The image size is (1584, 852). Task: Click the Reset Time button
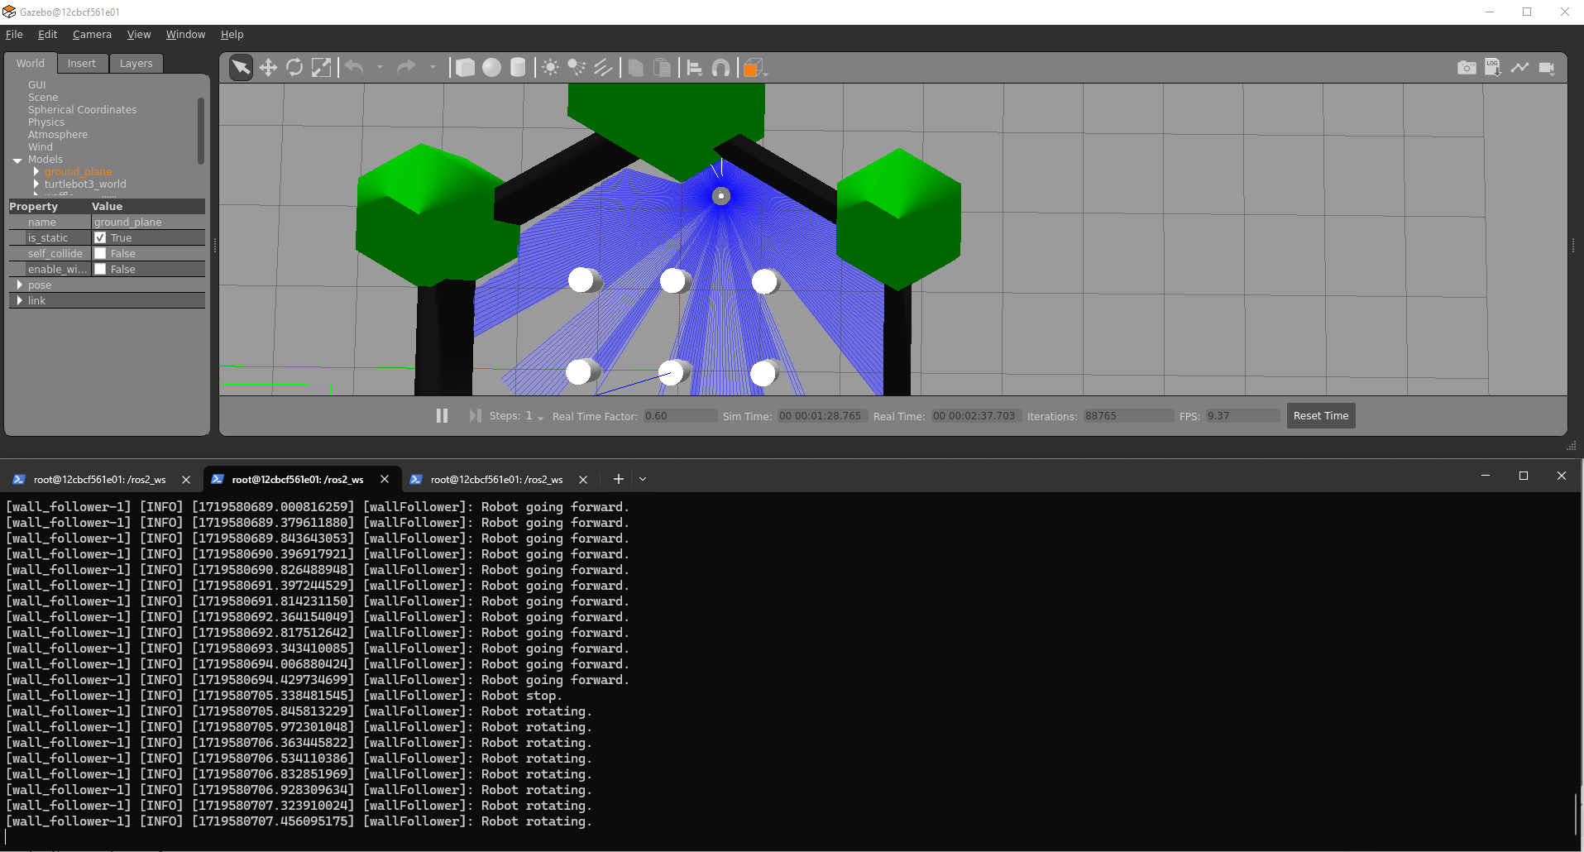(1321, 416)
